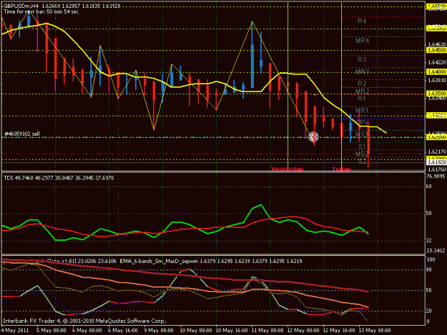Click the lower indicator scale value 100
Image resolution: width=447 pixels, height=335 pixels.
431,259
